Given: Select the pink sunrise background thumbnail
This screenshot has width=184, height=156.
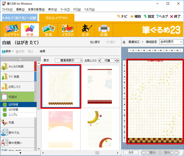Looking at the screenshot, I should (x=61, y=129).
